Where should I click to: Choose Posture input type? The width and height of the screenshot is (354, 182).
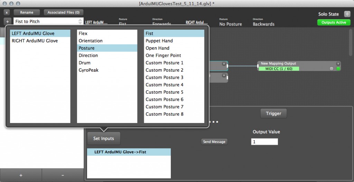click(107, 48)
